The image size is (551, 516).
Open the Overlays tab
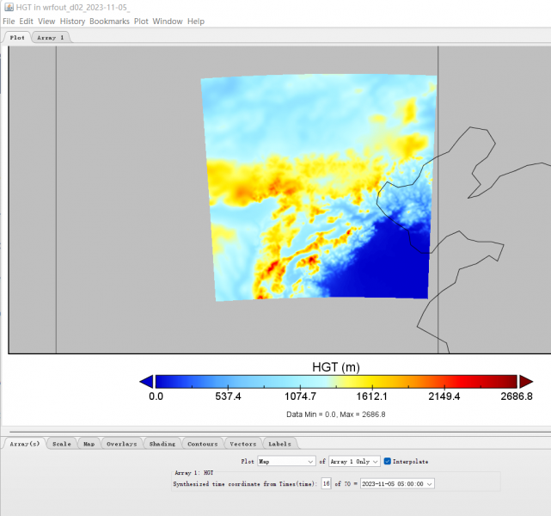tap(121, 444)
